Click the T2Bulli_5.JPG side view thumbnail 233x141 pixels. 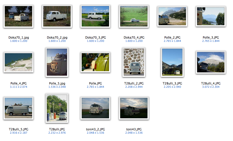18,108
